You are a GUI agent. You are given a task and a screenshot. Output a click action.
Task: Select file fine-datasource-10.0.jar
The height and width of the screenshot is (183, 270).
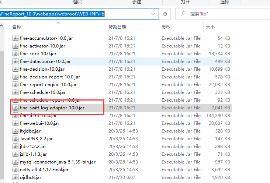pos(45,61)
